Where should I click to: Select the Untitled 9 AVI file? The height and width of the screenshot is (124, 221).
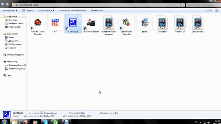click(x=162, y=24)
